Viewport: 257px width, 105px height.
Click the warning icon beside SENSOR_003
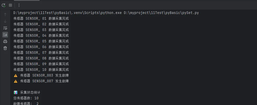(16, 76)
